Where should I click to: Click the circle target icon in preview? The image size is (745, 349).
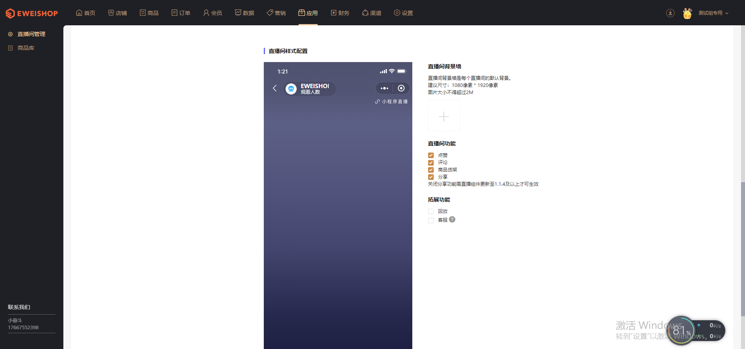pos(401,88)
